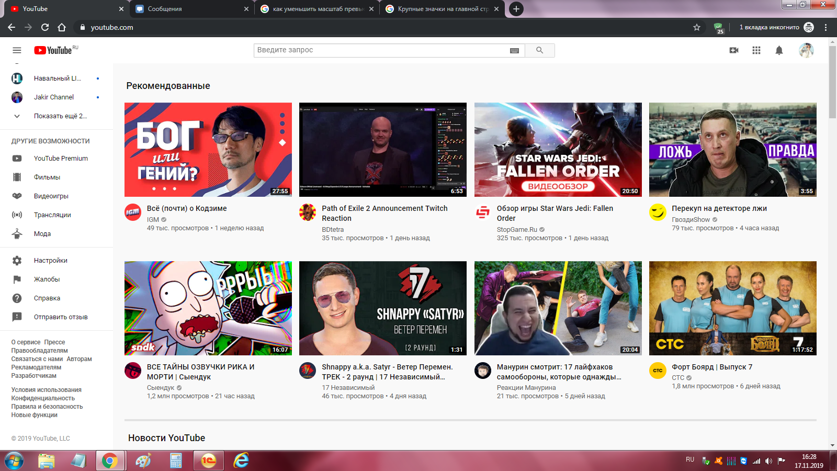Open the Path of Exile 2 video thumbnail
Screen dimensions: 837x471
[x=383, y=150]
